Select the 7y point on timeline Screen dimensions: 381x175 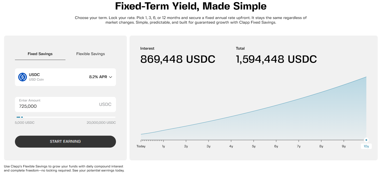click(299, 146)
